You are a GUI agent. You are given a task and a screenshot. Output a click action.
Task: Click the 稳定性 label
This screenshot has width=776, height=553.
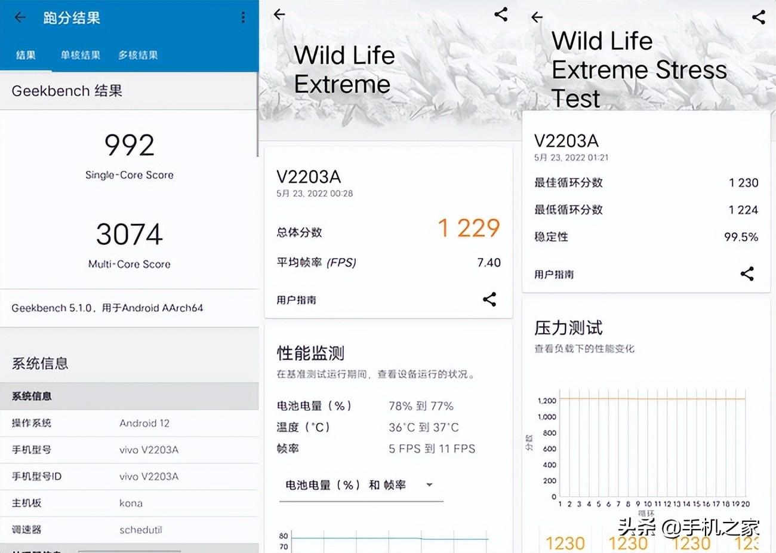551,237
